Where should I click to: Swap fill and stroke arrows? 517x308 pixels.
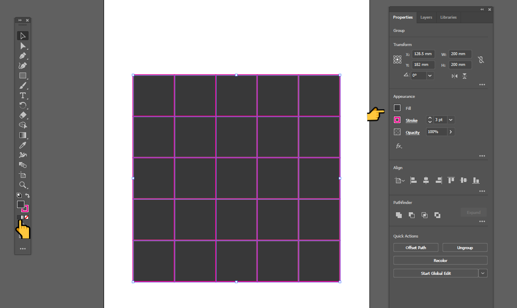pos(27,195)
